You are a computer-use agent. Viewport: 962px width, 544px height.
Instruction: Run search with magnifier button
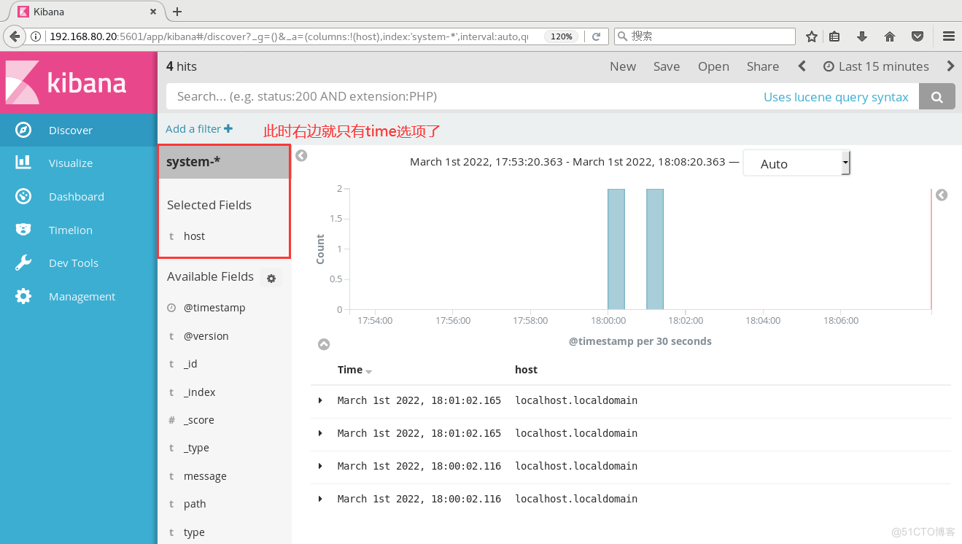[937, 96]
